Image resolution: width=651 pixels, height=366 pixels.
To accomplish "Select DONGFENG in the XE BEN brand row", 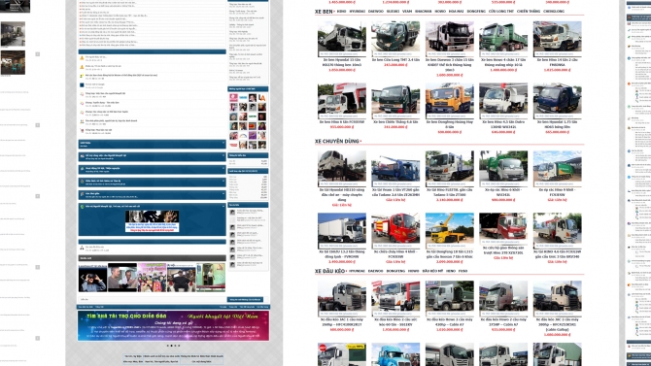I will click(476, 12).
